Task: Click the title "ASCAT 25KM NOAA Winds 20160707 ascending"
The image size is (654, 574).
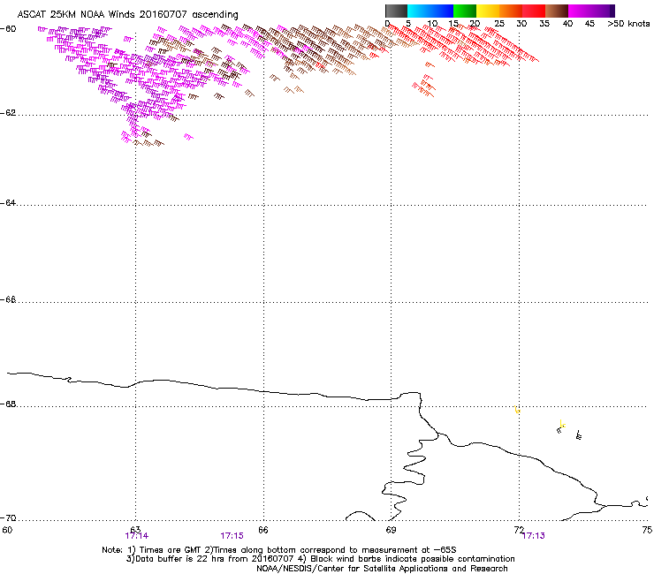Action: [x=127, y=15]
